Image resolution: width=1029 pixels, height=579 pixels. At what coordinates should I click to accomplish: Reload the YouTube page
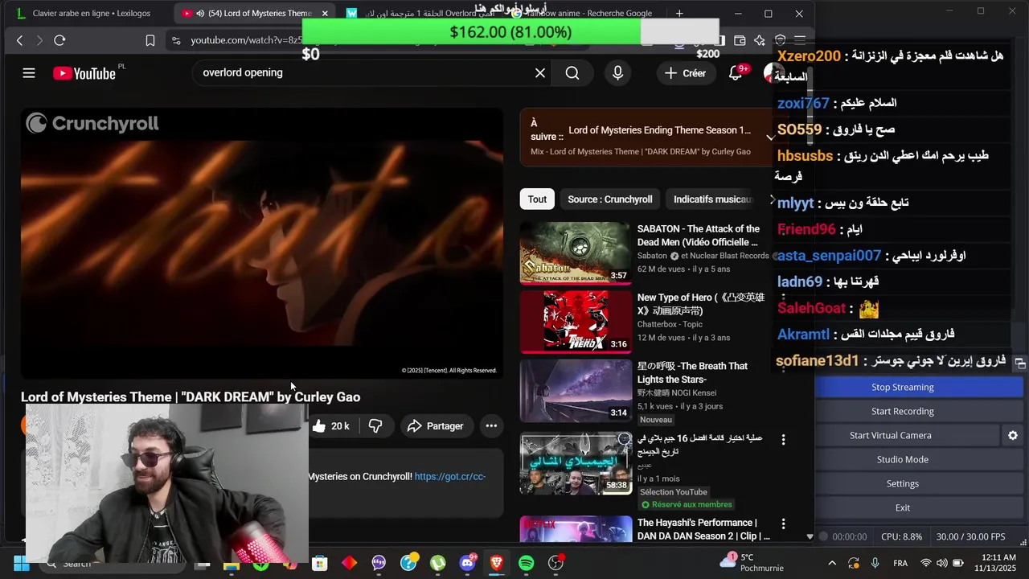coord(59,40)
